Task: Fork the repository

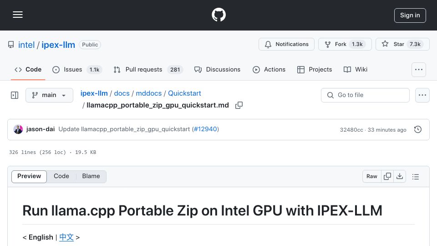Action: pos(345,44)
